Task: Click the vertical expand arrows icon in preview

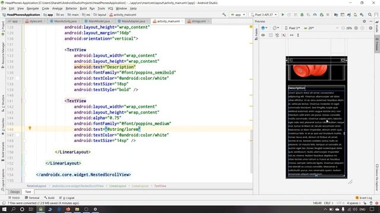Action: tap(298, 35)
